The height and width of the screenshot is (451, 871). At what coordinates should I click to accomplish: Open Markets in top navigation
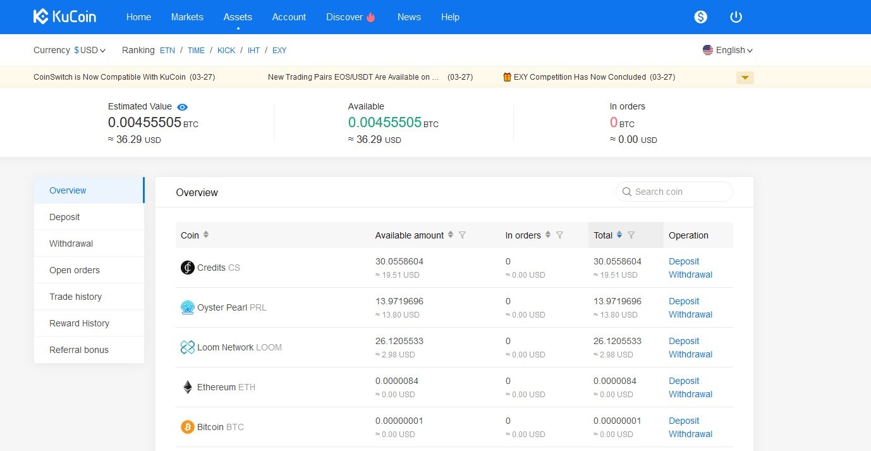(187, 17)
